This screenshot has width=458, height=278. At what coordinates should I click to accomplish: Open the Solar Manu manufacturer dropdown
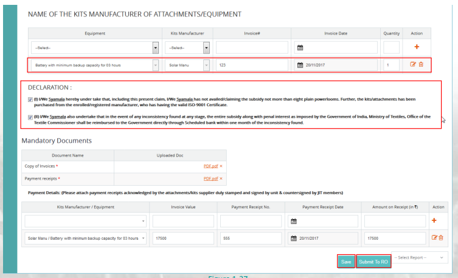click(187, 65)
